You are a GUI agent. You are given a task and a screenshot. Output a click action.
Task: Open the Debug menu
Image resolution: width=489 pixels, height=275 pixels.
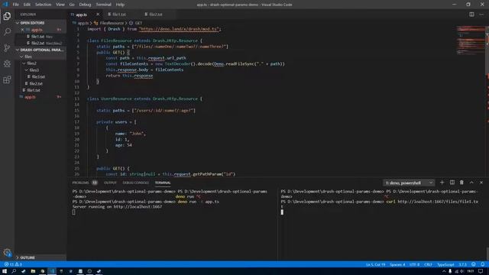[x=85, y=5]
